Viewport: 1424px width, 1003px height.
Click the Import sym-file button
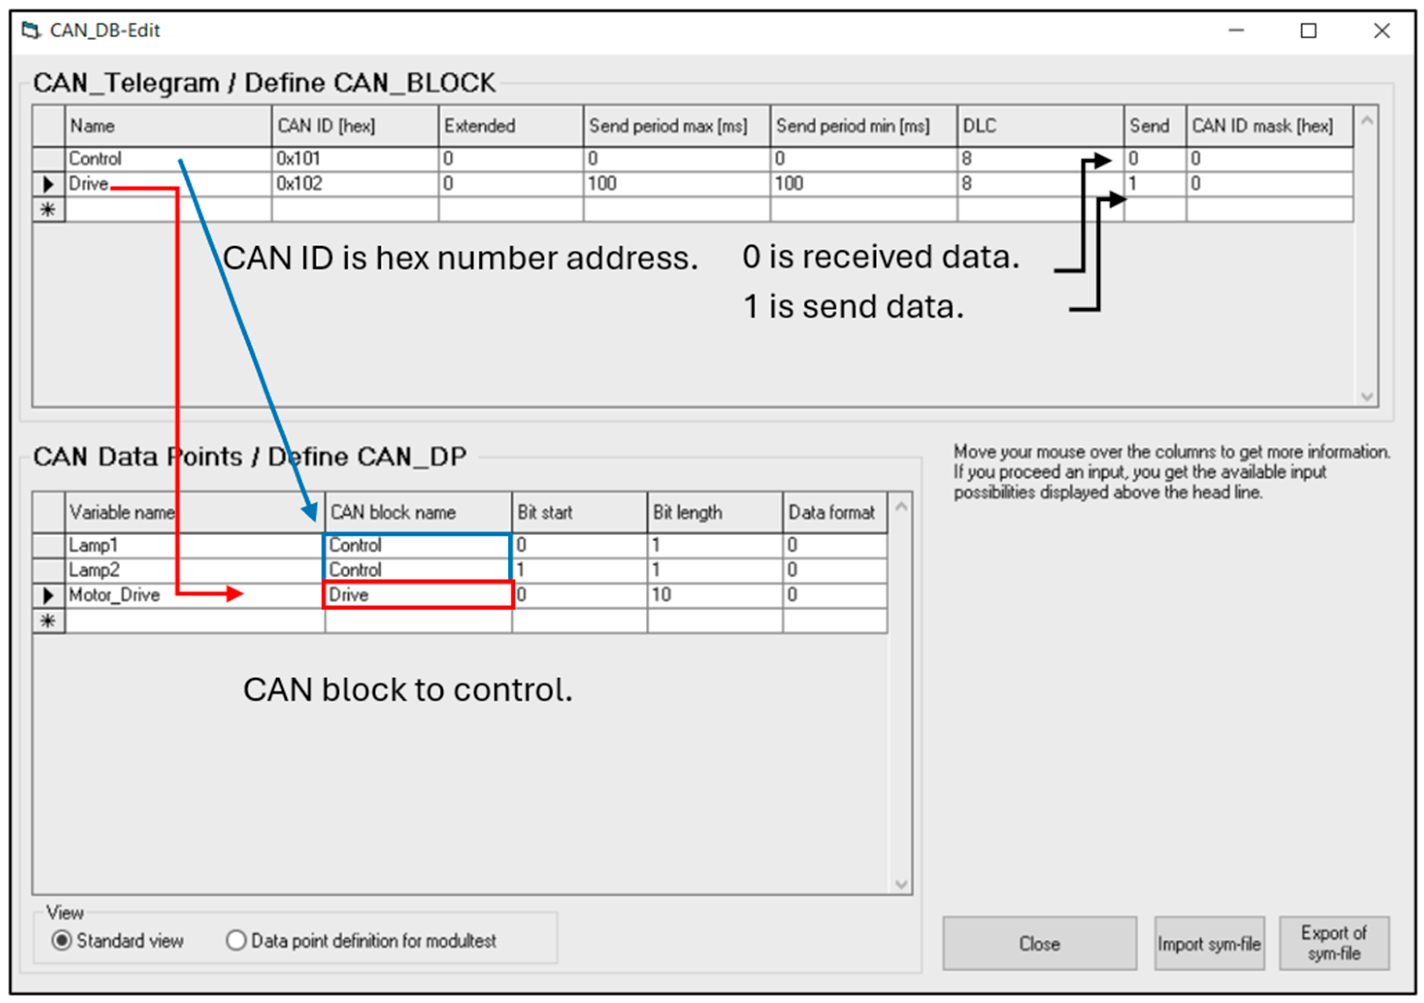pyautogui.click(x=1210, y=944)
